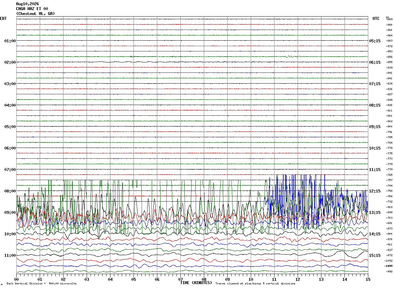The width and height of the screenshot is (394, 288).
Task: Click the 09:00 EDT time label
Action: [10, 213]
